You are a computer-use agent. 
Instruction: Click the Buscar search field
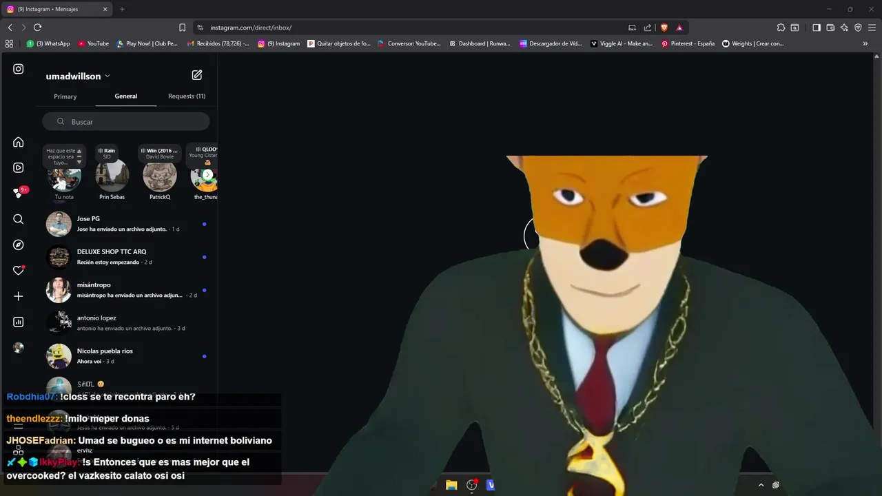click(126, 122)
